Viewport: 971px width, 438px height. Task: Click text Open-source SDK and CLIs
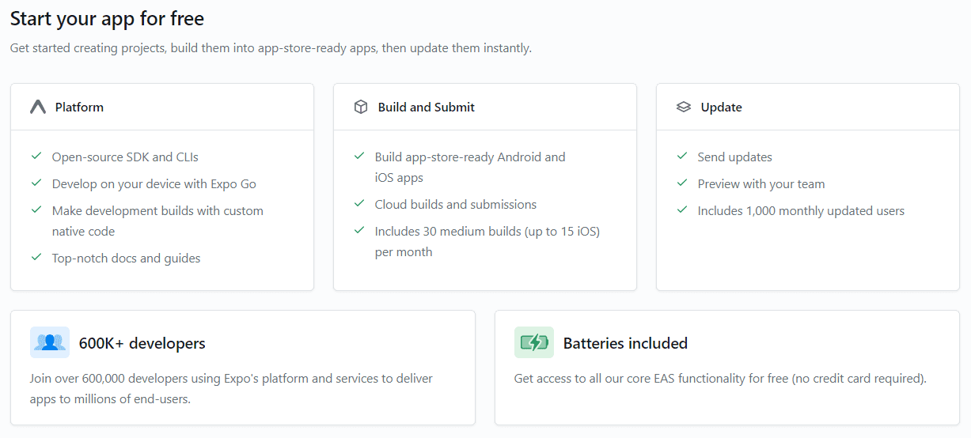pos(125,157)
